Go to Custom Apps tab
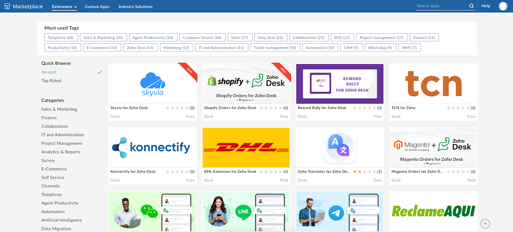This screenshot has width=513, height=232. (x=97, y=7)
